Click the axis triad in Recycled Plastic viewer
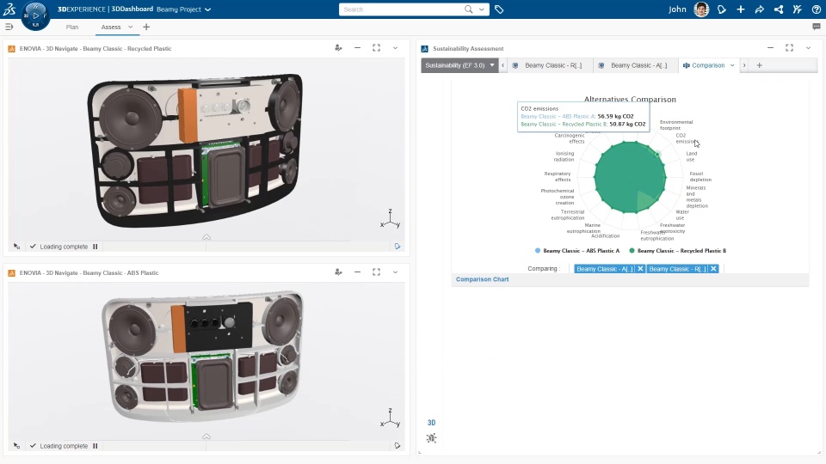 pos(391,219)
